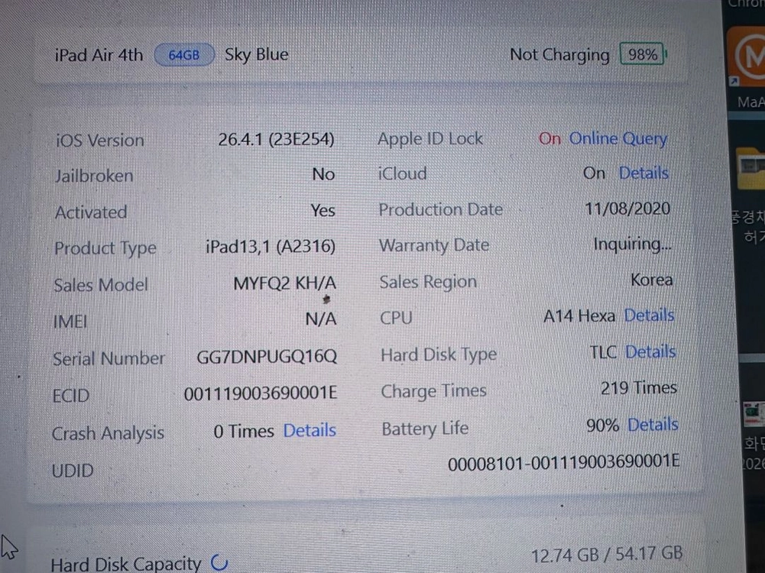Screen dimensions: 765x573
Task: Select production date 11/08/2020
Action: coord(627,209)
